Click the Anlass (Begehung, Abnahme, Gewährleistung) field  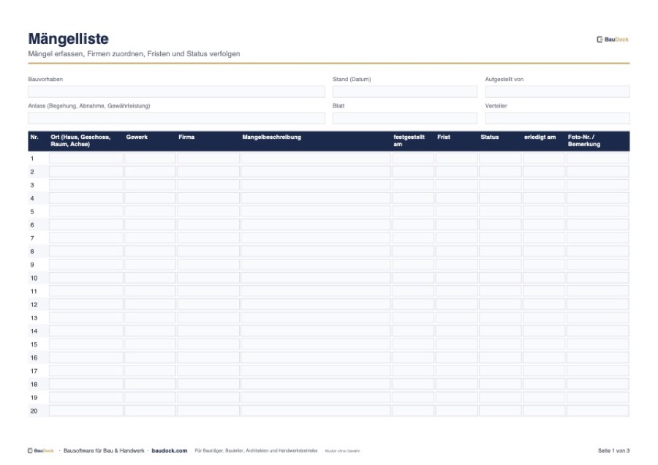coord(176,118)
